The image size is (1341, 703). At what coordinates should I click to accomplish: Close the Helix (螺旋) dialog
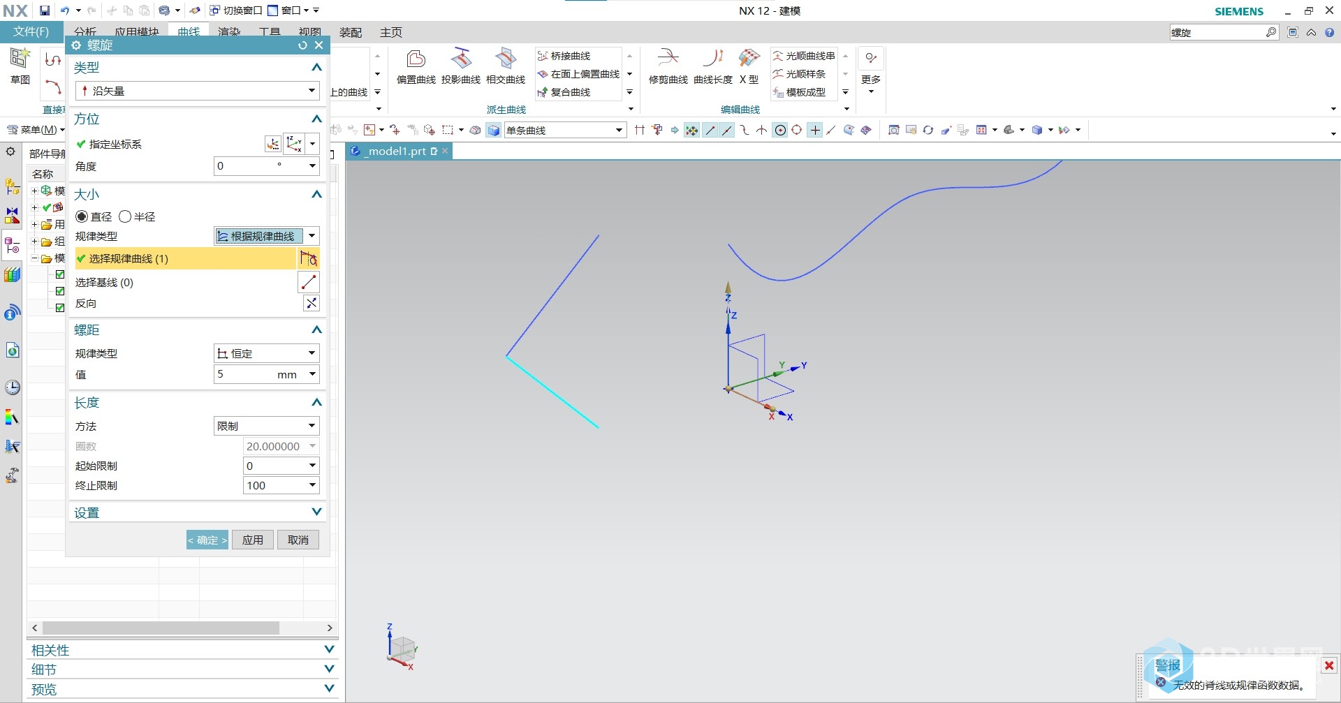click(x=318, y=45)
